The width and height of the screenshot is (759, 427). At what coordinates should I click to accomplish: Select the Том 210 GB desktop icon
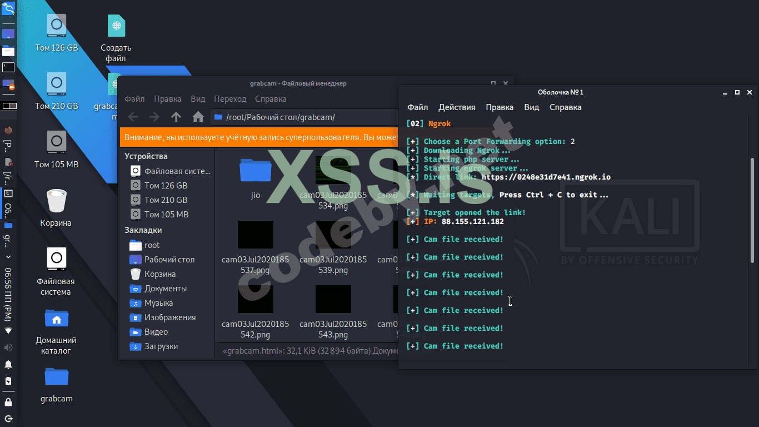click(57, 91)
